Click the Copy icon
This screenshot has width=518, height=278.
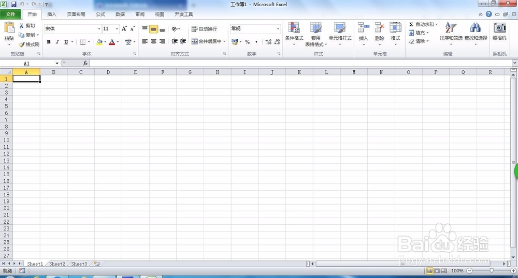[21, 35]
